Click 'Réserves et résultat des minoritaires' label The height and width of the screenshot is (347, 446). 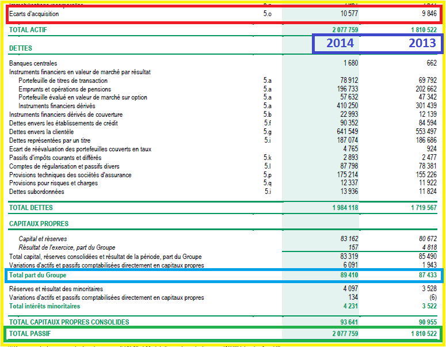point(56,289)
